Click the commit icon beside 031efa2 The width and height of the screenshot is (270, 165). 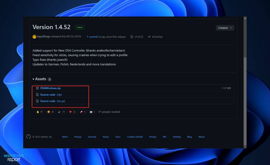click(149, 37)
